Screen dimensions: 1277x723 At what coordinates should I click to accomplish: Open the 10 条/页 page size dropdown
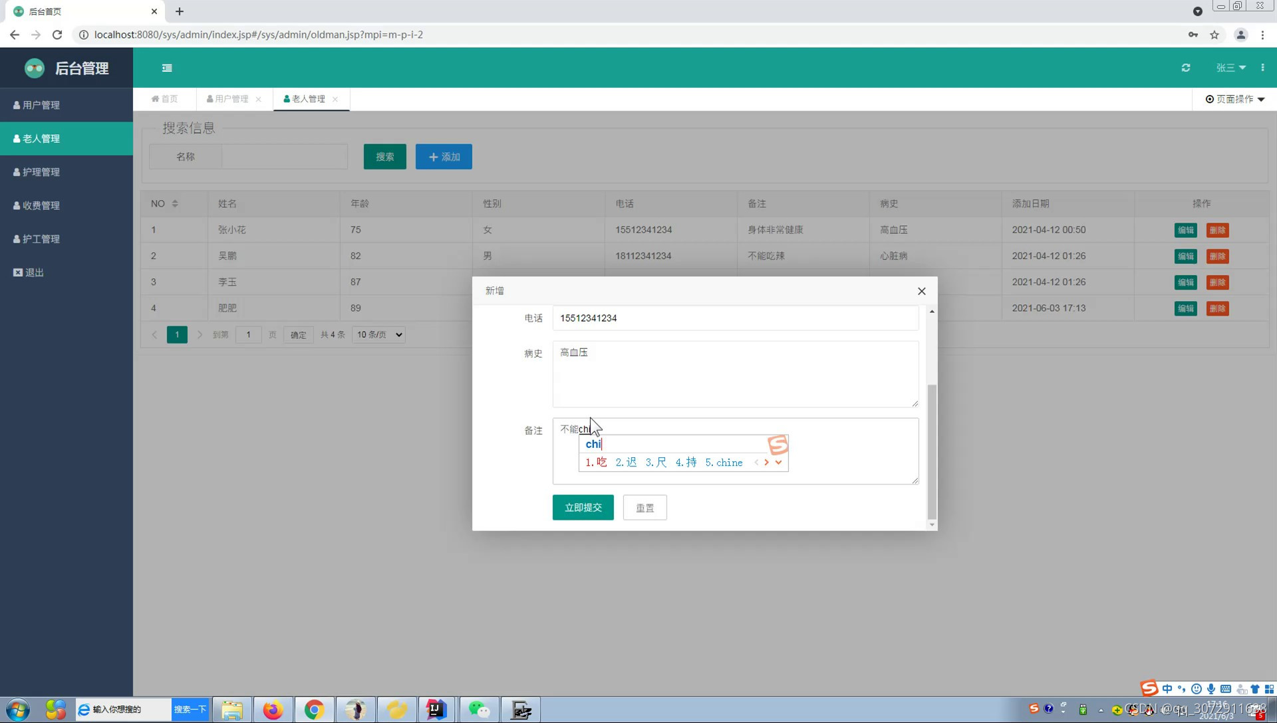(x=379, y=335)
